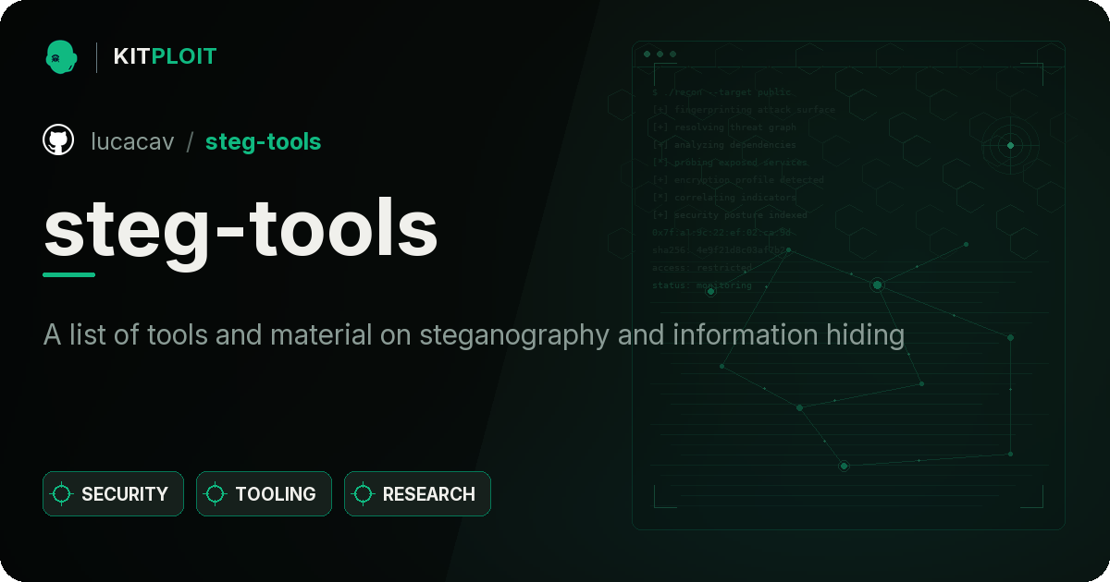Click the crosshair icon in SECURITY tag

[x=62, y=494]
